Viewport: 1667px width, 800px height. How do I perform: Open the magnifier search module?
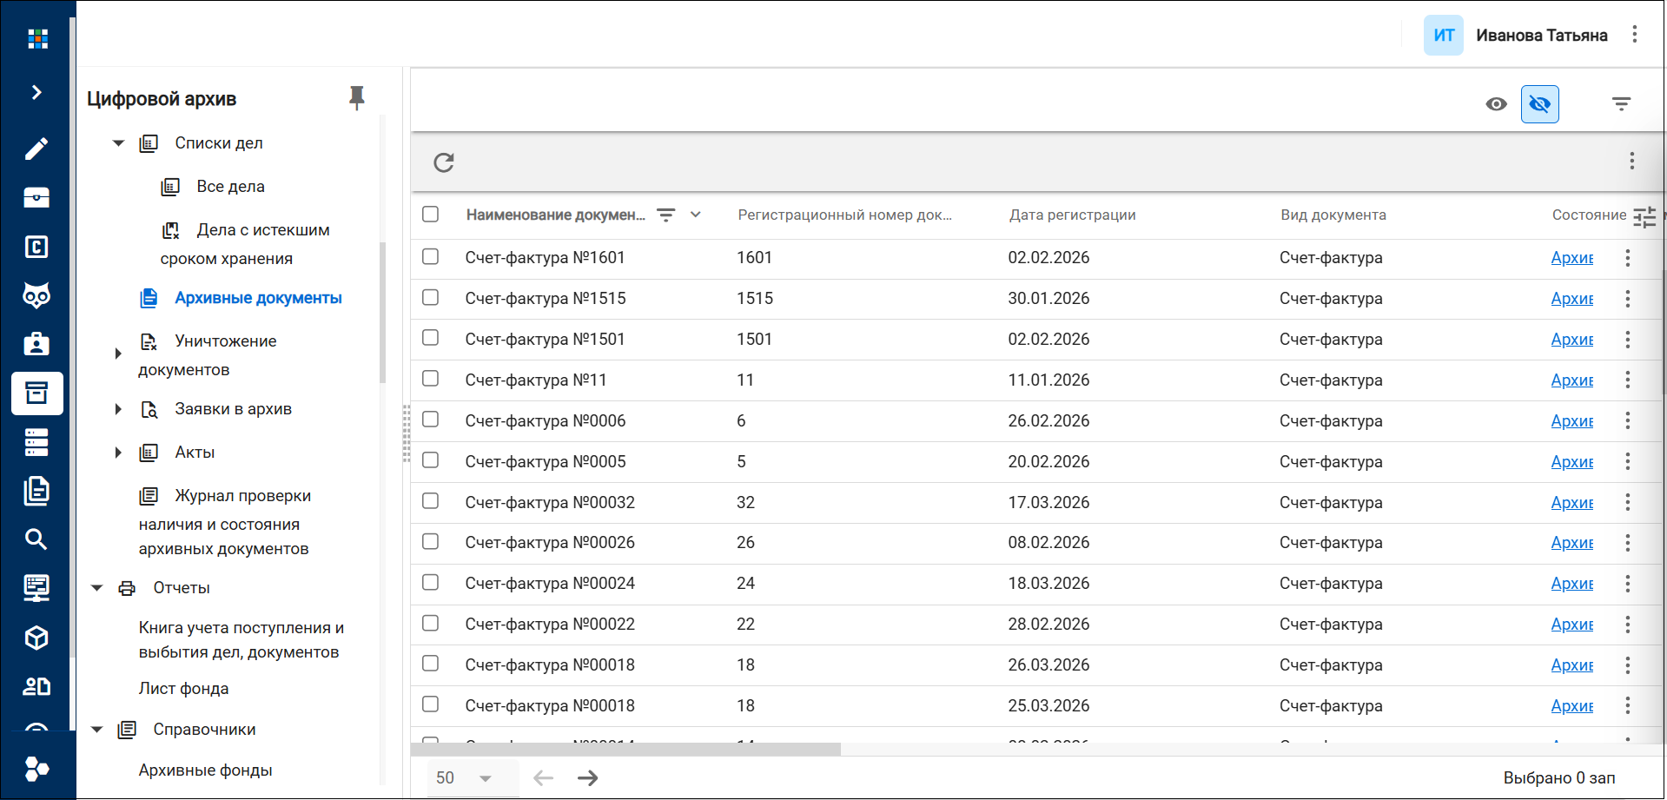click(x=36, y=539)
